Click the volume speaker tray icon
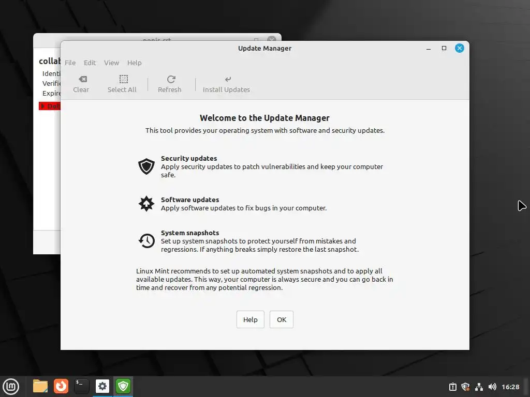The image size is (530, 397). coord(492,387)
